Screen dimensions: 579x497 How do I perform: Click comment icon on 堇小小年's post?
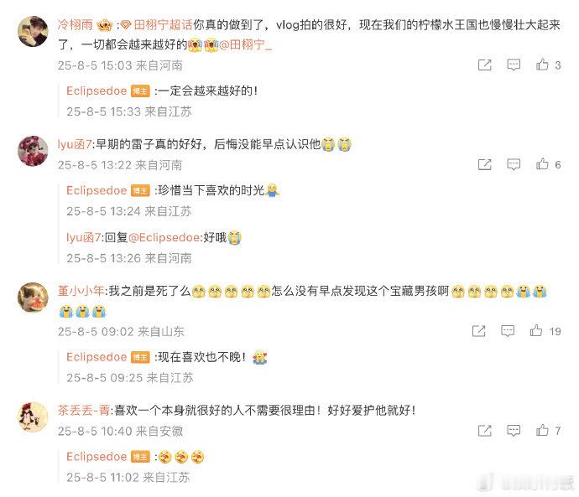508,331
